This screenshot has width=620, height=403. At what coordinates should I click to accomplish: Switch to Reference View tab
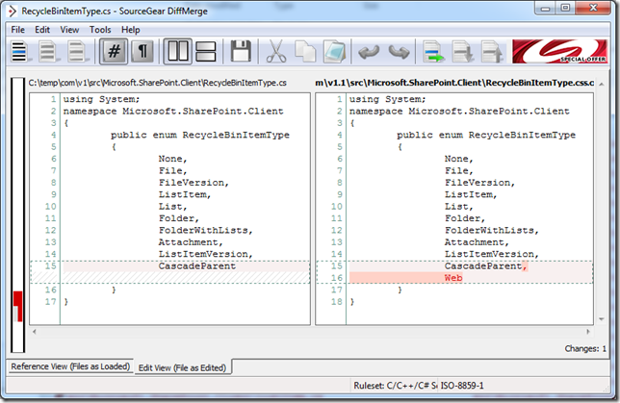click(x=68, y=367)
